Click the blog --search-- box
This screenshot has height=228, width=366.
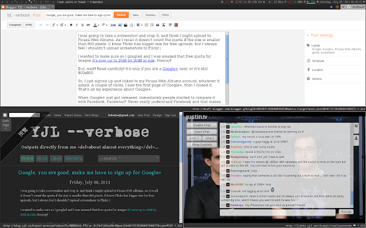[x=129, y=158]
